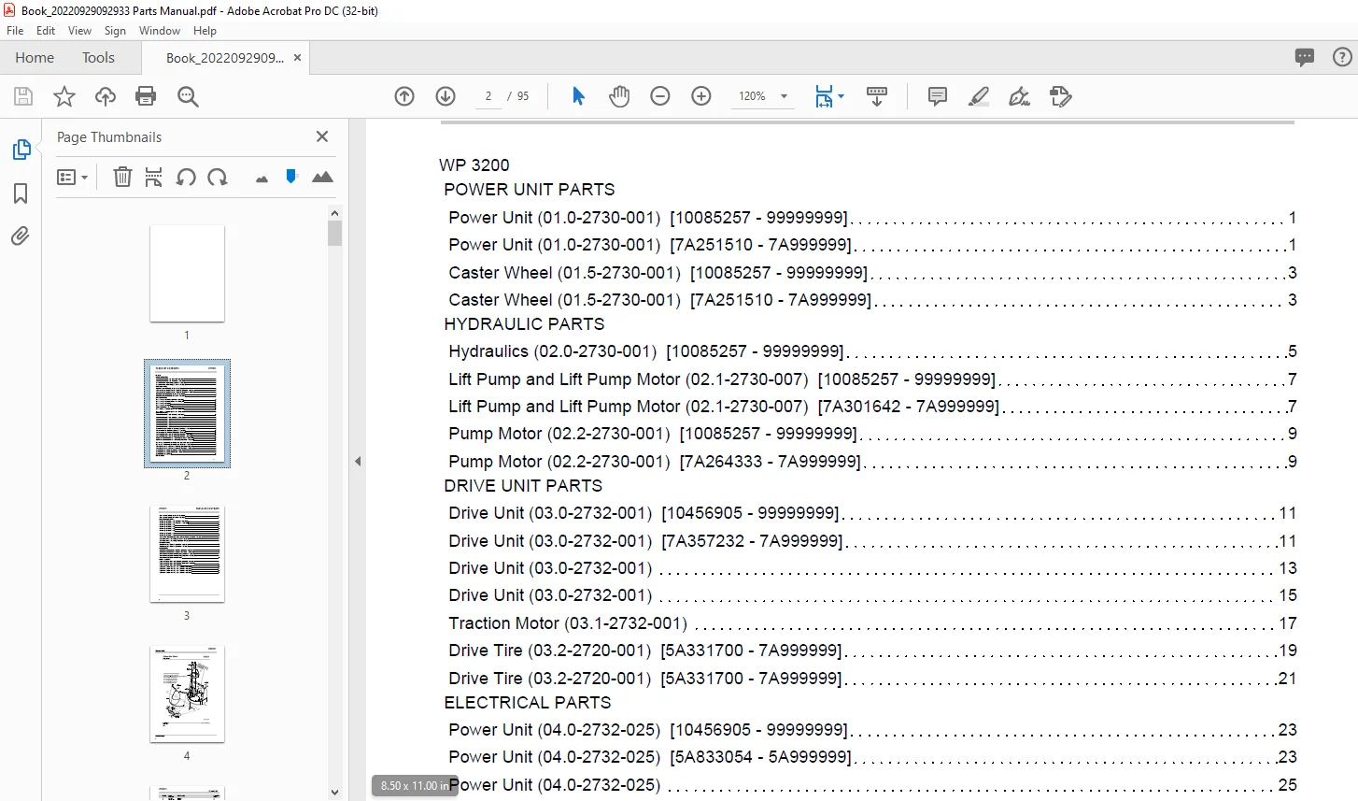Screen dimensions: 1358x801
Task: Click the HYDRAULIC PARTS section heading
Action: click(x=524, y=324)
